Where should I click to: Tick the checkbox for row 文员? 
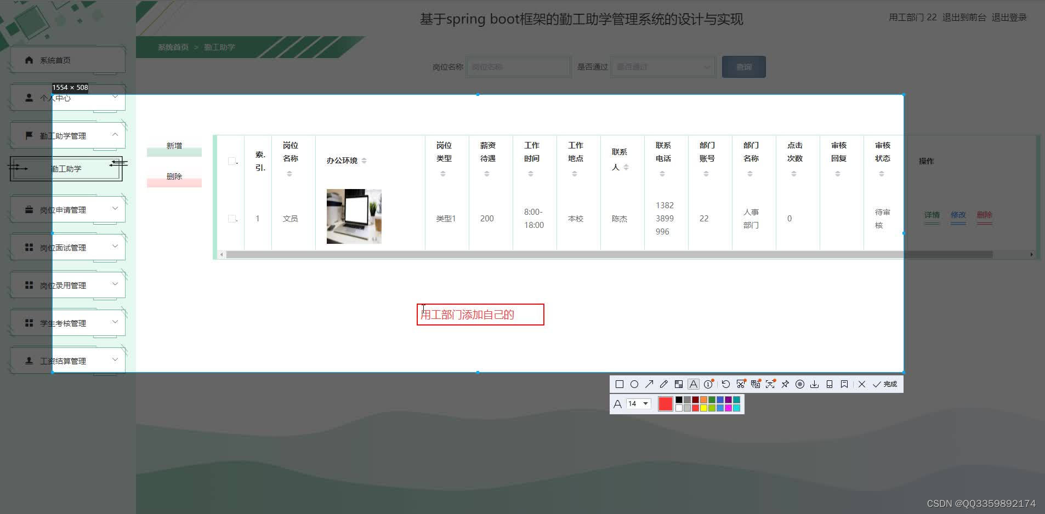coord(232,218)
